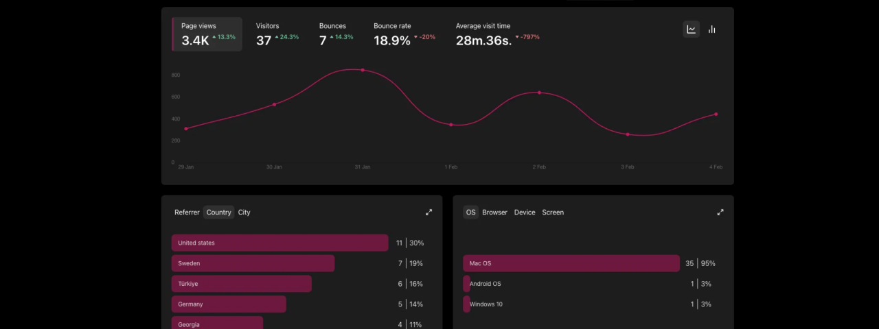
Task: Open the City tab
Action: [244, 212]
